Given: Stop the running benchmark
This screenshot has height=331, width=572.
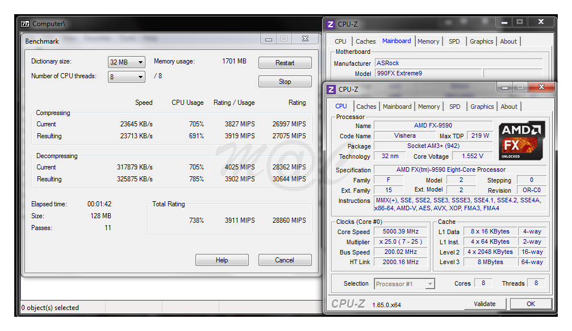Looking at the screenshot, I should click(285, 82).
